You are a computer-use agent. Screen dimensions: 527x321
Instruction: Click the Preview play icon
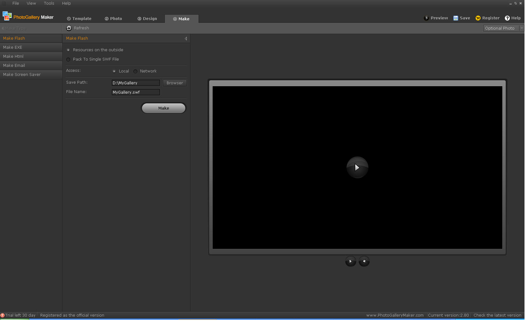pos(426,18)
